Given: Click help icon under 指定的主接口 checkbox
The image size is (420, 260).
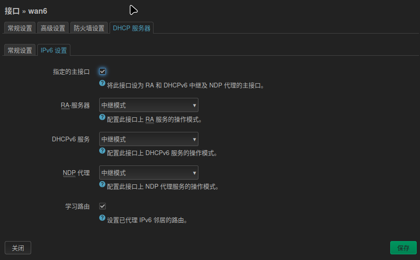Looking at the screenshot, I should point(102,83).
